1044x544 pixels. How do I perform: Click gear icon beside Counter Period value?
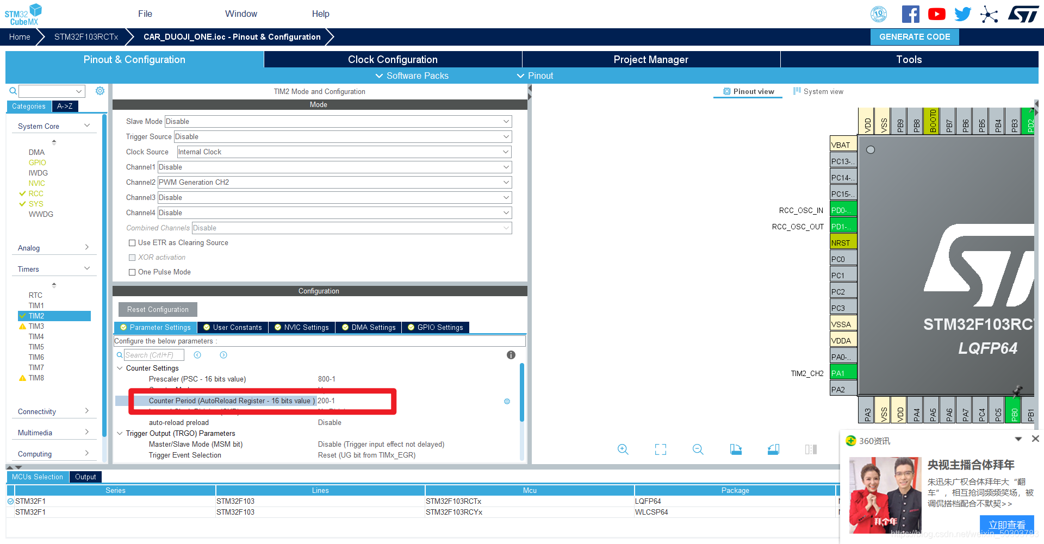coord(507,401)
